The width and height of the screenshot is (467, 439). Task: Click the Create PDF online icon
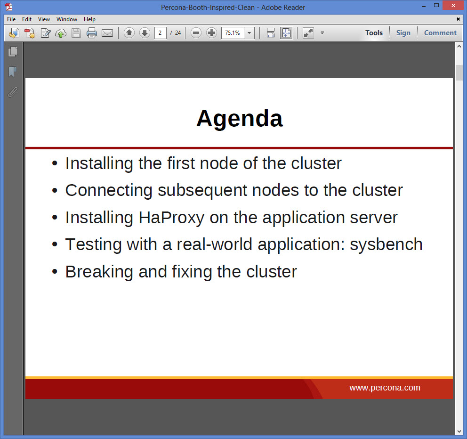click(30, 33)
